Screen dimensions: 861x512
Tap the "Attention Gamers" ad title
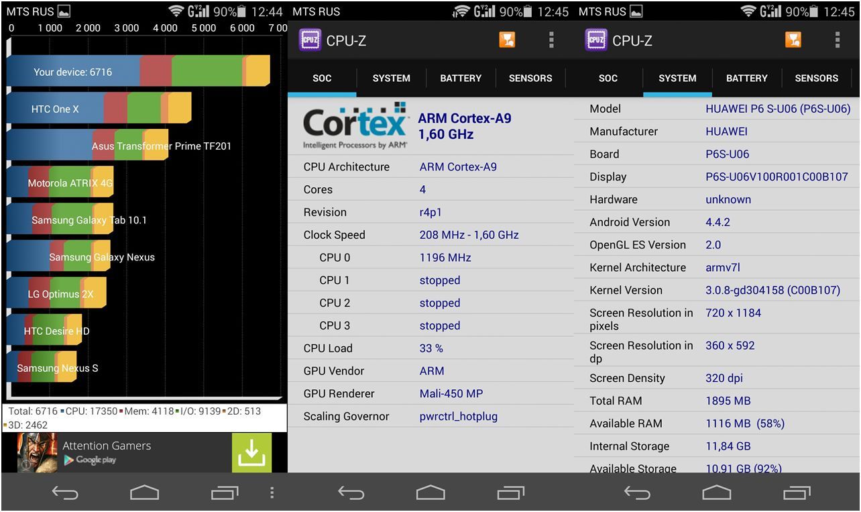click(107, 446)
